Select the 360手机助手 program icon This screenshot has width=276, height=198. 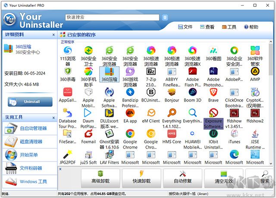pyautogui.click(x=88, y=71)
